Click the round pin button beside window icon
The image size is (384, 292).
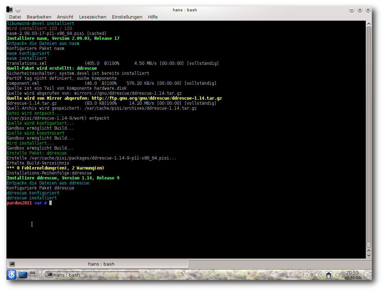pos(18,10)
